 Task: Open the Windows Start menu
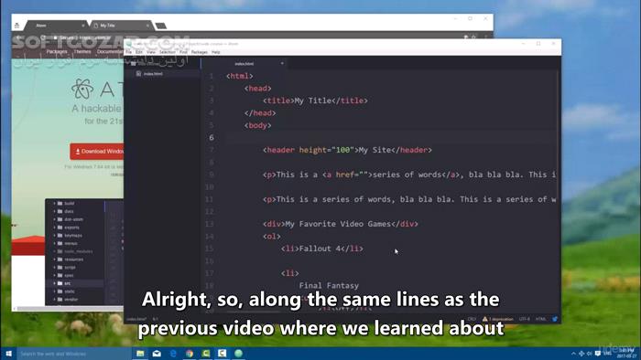pyautogui.click(x=8, y=354)
